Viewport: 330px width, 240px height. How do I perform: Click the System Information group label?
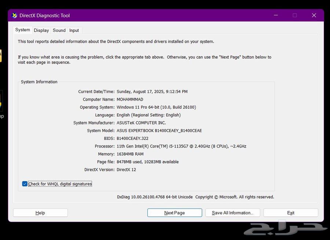39,82
